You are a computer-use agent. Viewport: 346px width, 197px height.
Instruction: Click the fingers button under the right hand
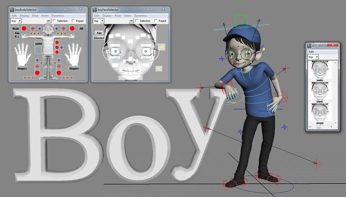(74, 69)
